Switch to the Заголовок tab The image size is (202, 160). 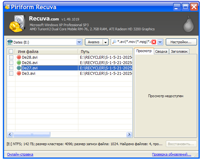pos(179,51)
